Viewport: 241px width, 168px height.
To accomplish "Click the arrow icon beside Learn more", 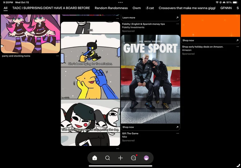I will click(x=177, y=18).
